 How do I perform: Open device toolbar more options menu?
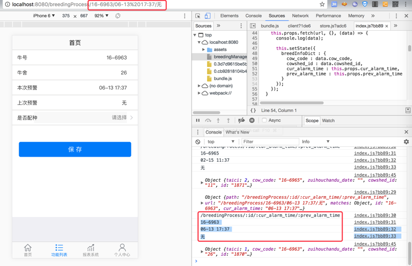pos(185,16)
